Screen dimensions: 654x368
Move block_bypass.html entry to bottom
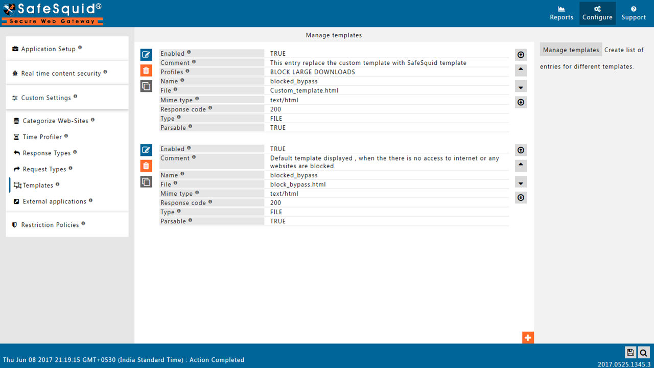click(521, 198)
